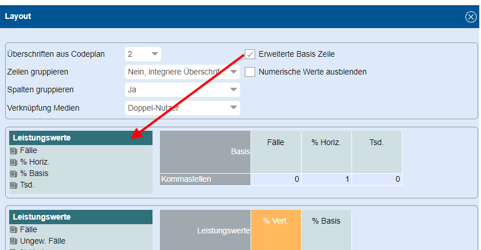Click the Kommastellen field under the Fälle column
Viewport: 481px width, 250px height.
[x=276, y=179]
